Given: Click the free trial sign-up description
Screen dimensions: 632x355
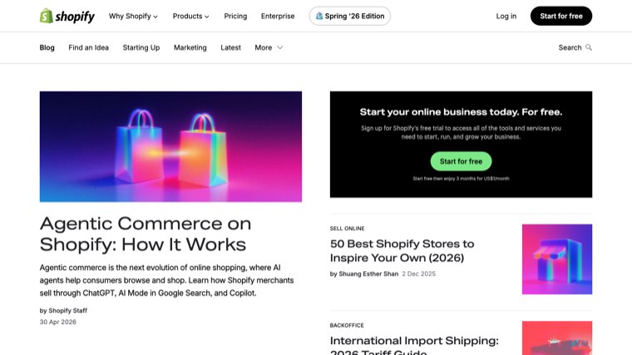Looking at the screenshot, I should coord(461,132).
